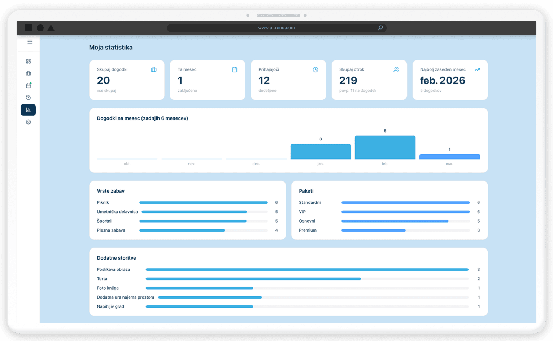Image resolution: width=553 pixels, height=341 pixels.
Task: Click the mar. bar in monthly chart
Action: [449, 157]
